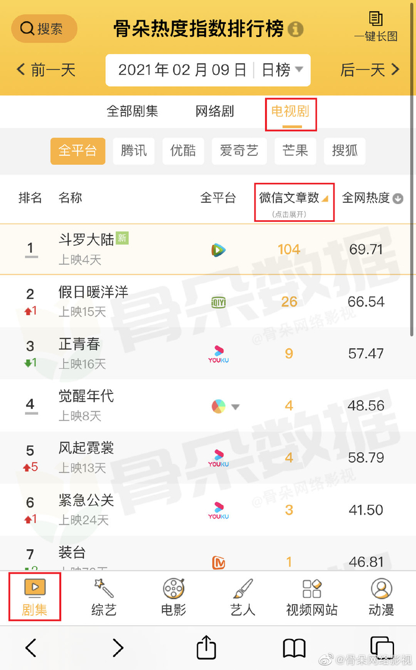The height and width of the screenshot is (670, 416).
Task: Expand the platform dropdown arrow for 觉醒年代
Action: click(x=236, y=405)
